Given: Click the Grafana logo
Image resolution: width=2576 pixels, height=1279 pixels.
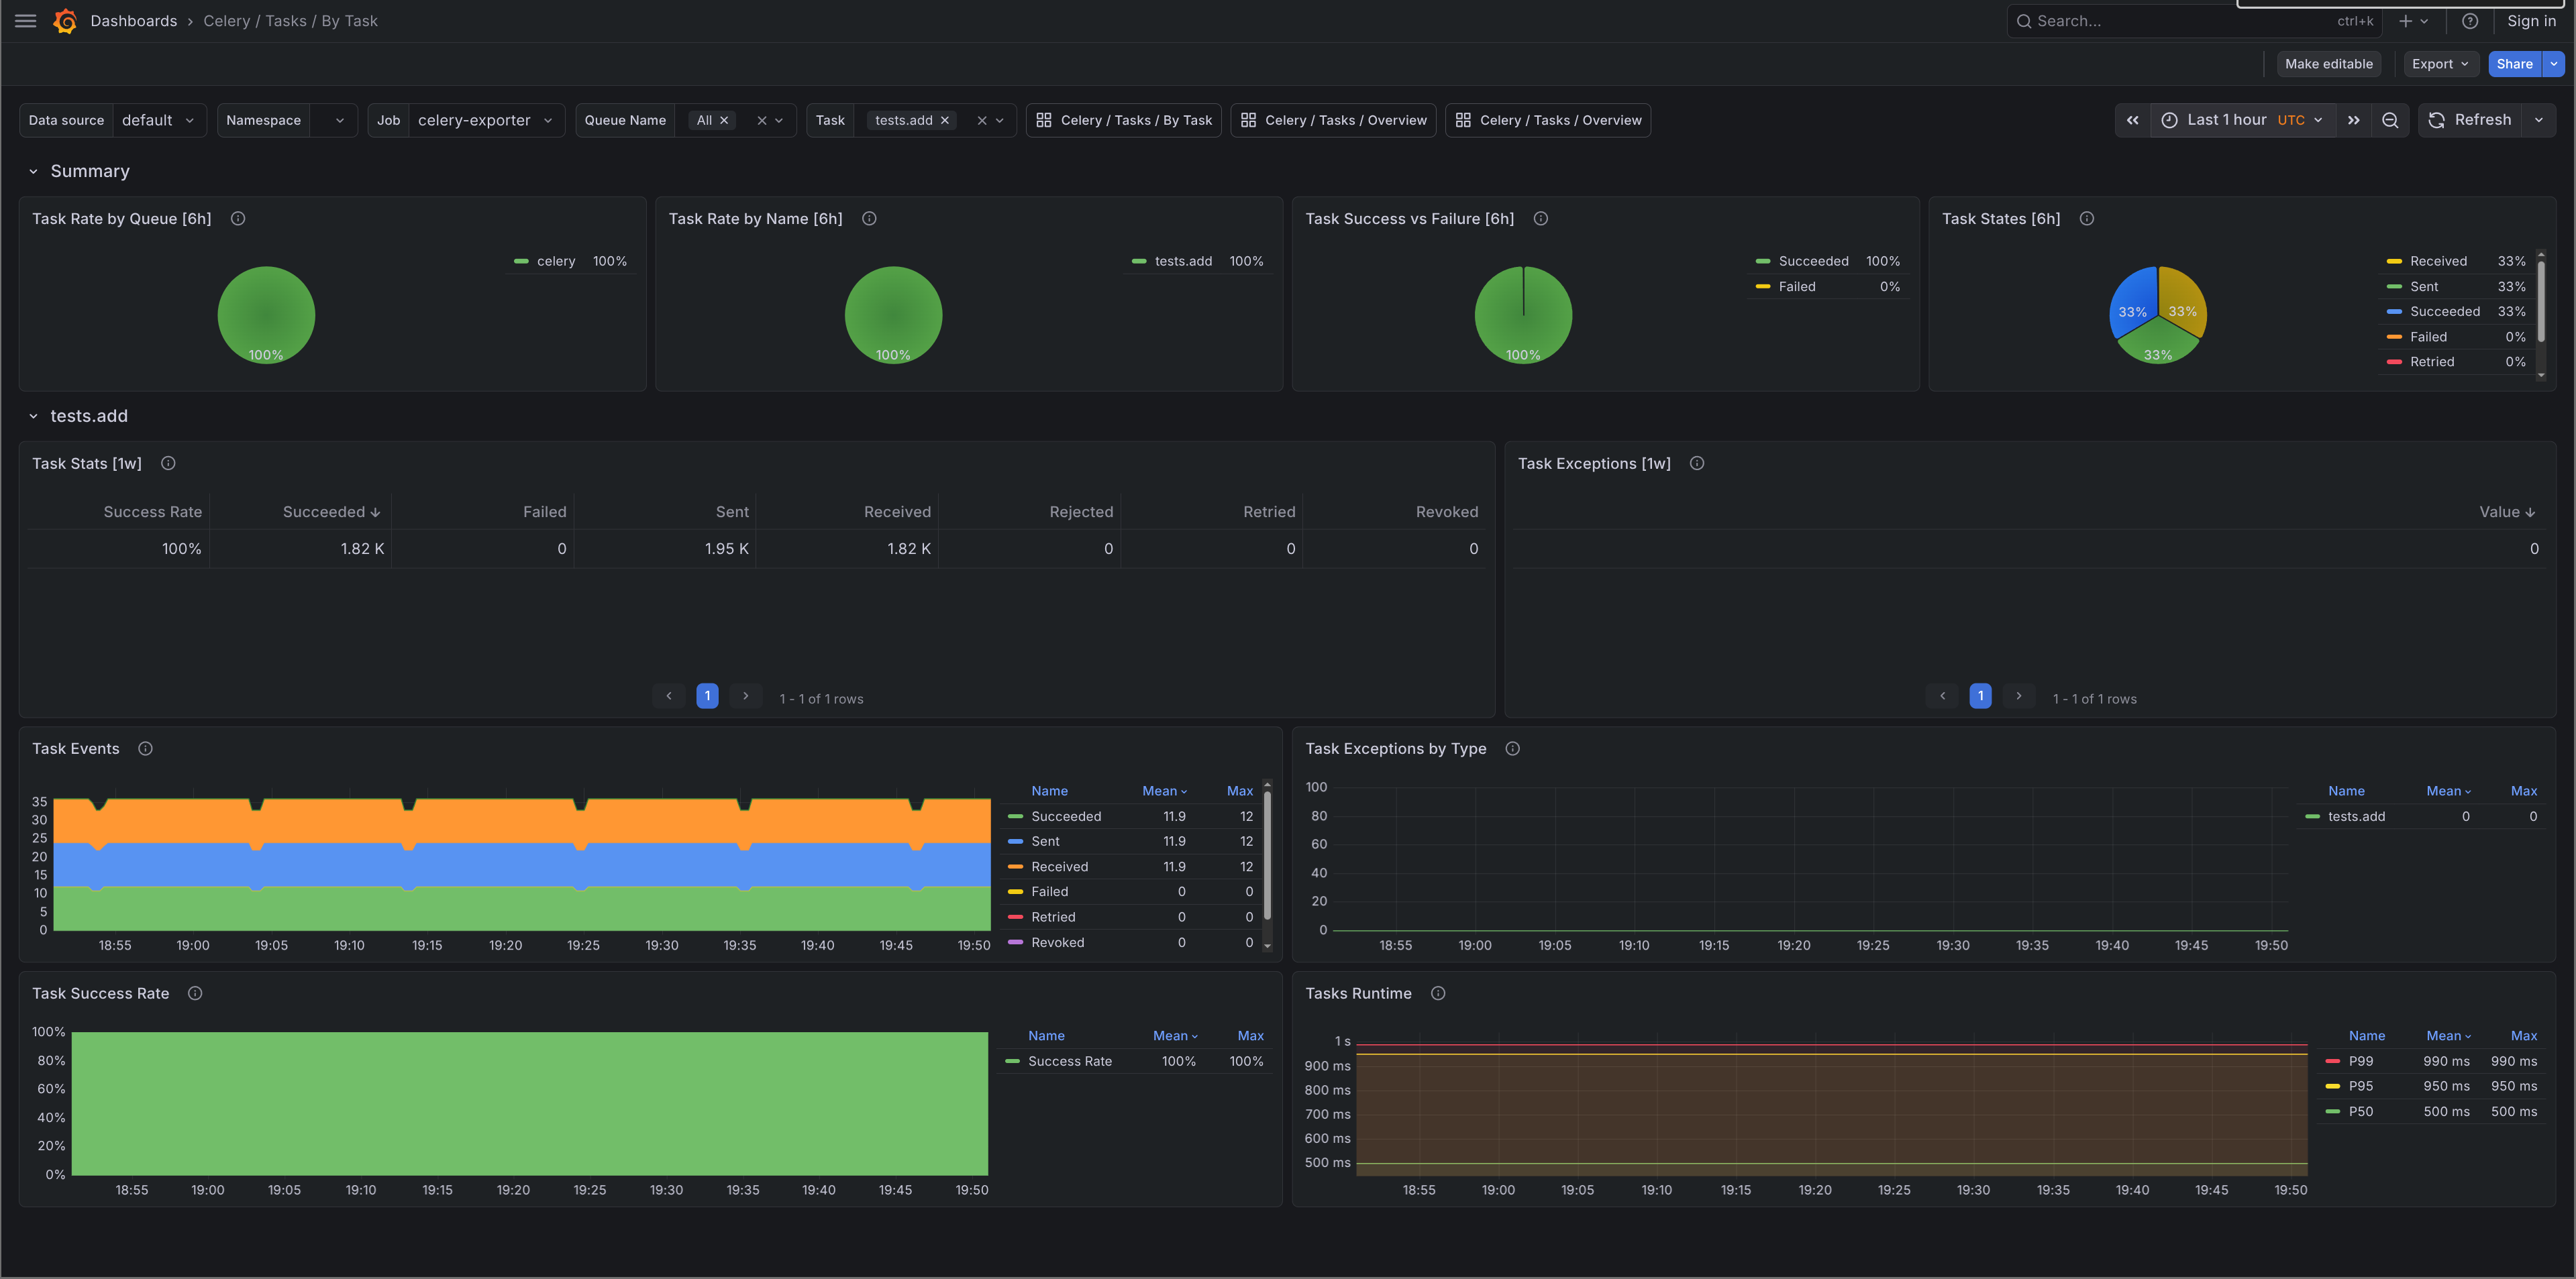Looking at the screenshot, I should coord(65,20).
